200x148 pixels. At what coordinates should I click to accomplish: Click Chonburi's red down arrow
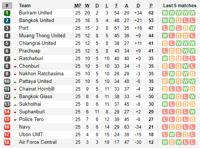[15, 67]
